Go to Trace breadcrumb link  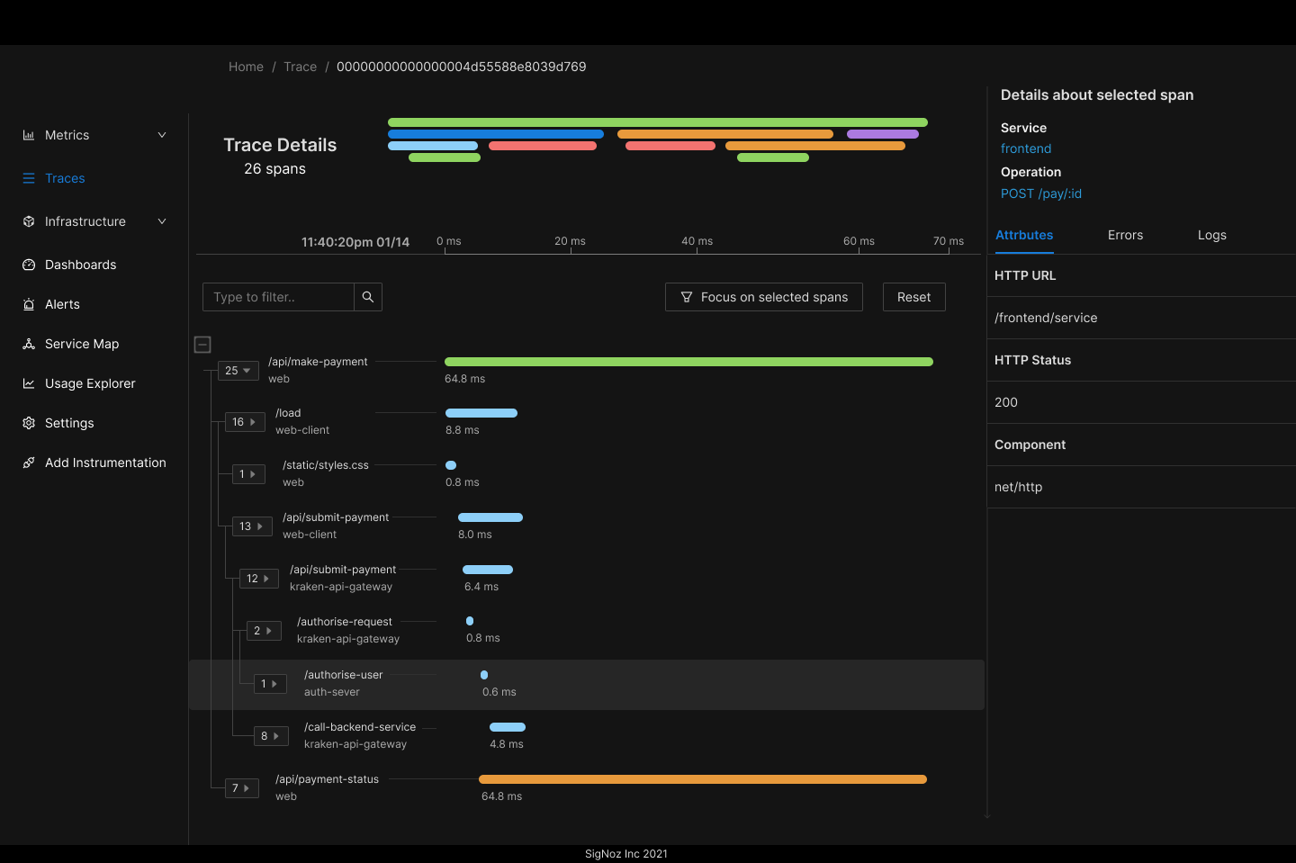coord(300,67)
